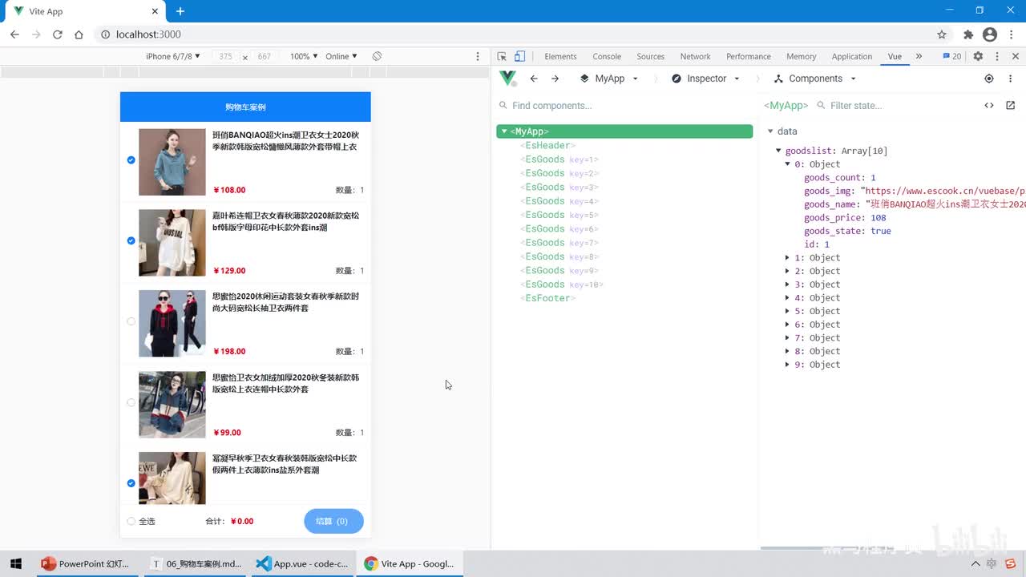
Task: Reload the localhost page
Action: [x=58, y=34]
